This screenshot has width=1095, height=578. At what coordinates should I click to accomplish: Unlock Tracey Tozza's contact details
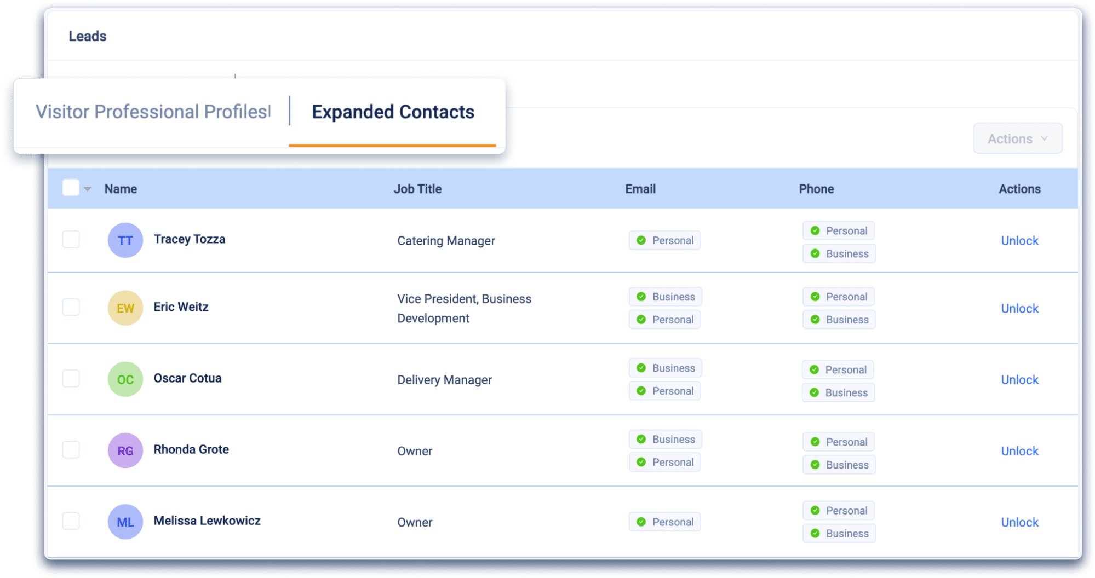(x=1019, y=241)
